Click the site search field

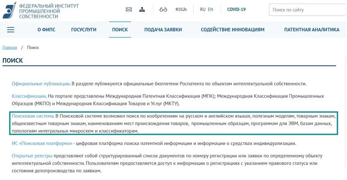[308, 10]
